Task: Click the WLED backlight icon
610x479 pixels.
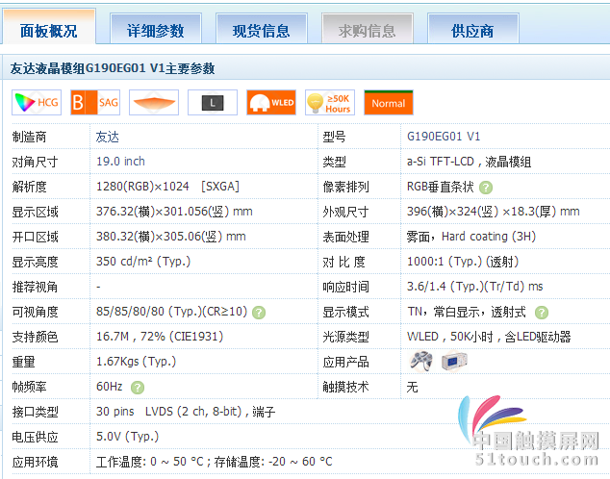Action: click(x=271, y=103)
